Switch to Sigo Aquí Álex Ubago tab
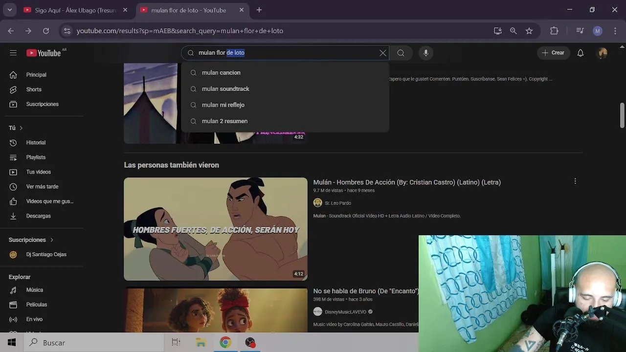626x352 pixels. (x=75, y=10)
